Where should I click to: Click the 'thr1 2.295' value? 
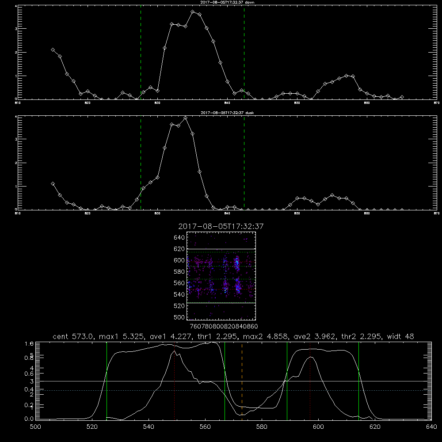coord(218,336)
